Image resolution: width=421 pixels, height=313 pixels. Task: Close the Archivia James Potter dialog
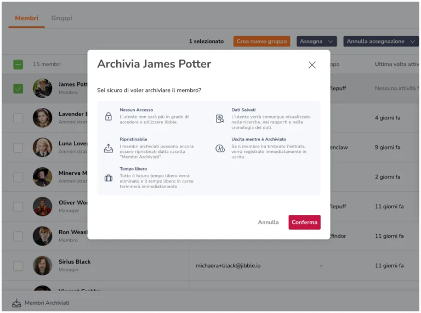pyautogui.click(x=312, y=65)
